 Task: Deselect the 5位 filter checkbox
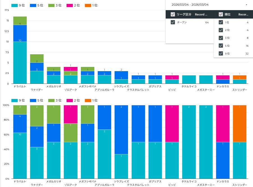(221, 46)
